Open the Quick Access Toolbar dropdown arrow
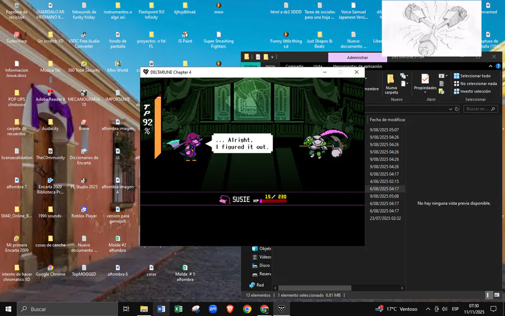This screenshot has width=505, height=316. point(273,57)
